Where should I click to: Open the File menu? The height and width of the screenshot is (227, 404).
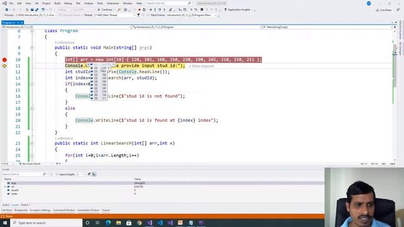pyautogui.click(x=11, y=3)
